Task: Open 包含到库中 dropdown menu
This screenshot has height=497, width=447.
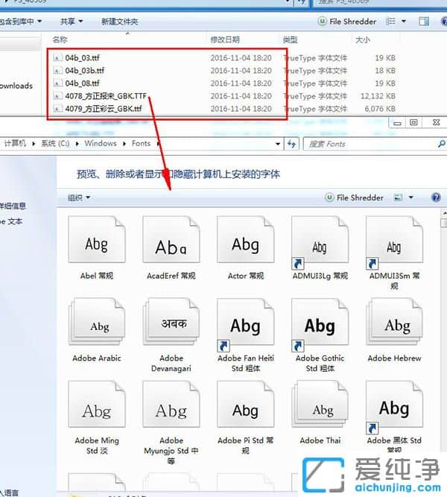Action: click(x=20, y=22)
